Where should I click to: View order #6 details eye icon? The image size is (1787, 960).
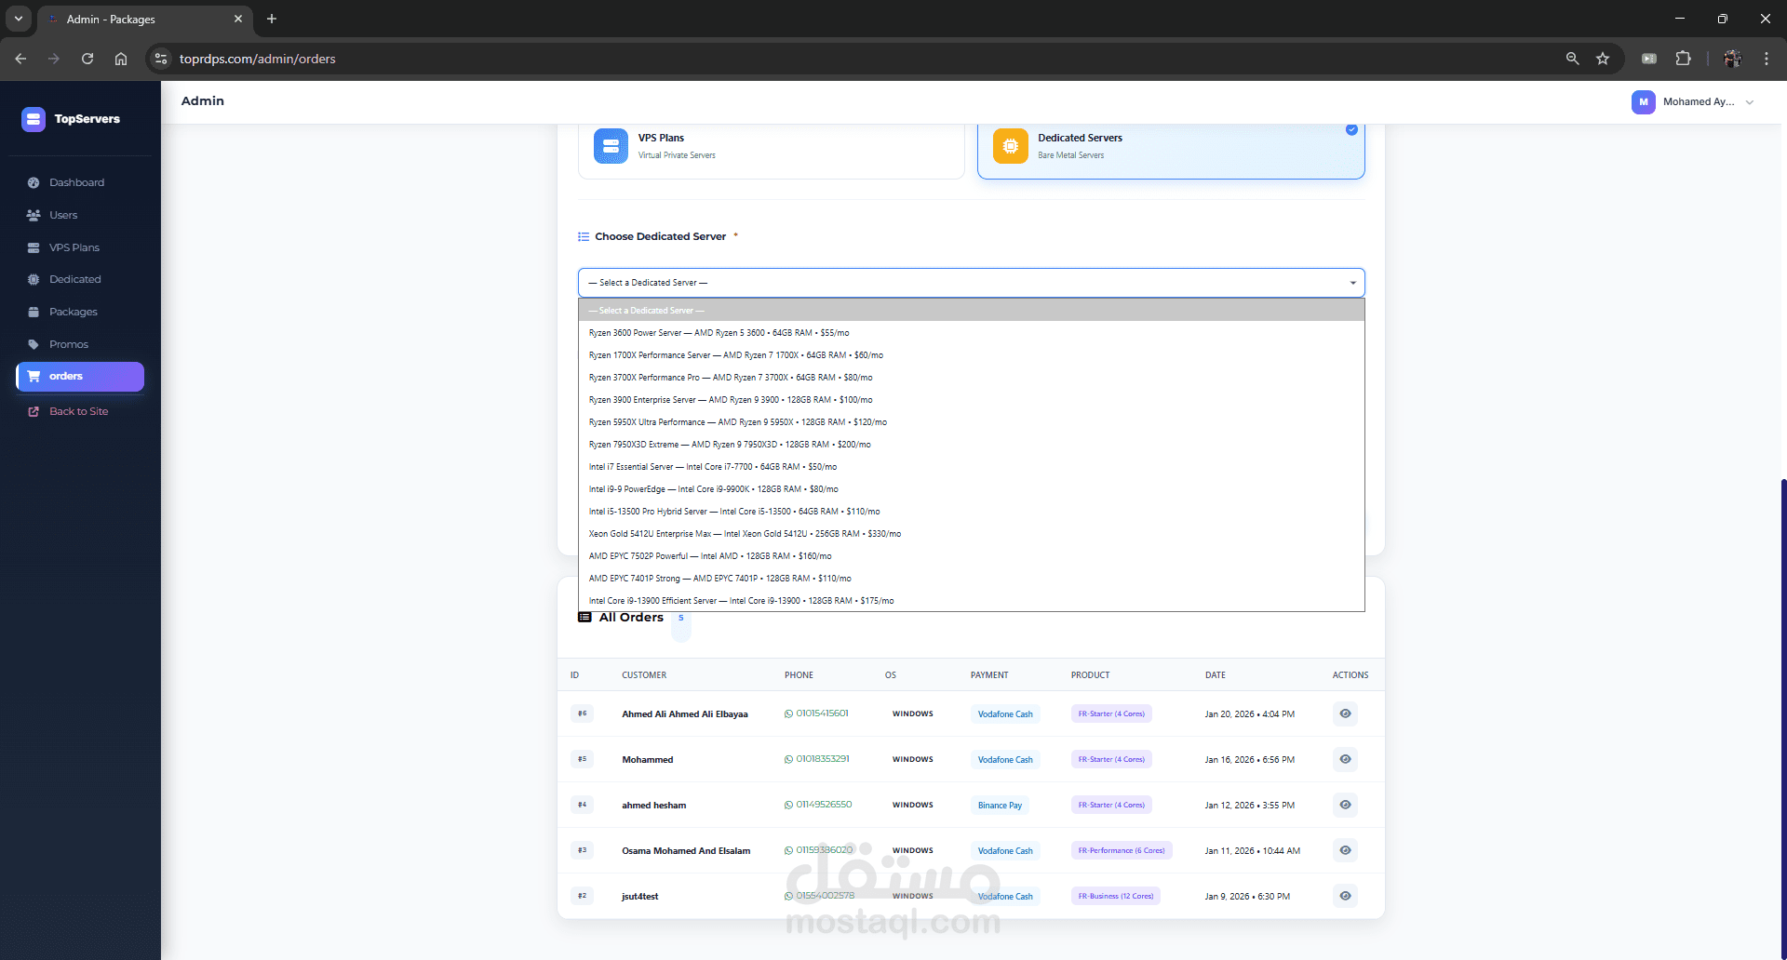pos(1345,713)
